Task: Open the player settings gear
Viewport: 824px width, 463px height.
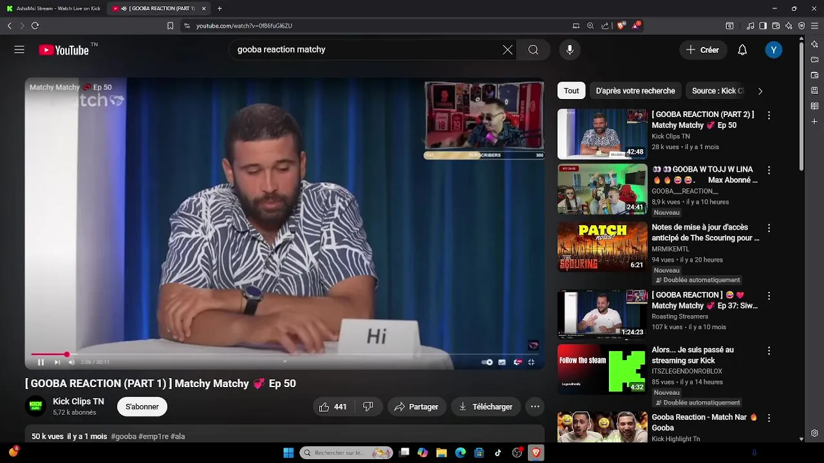Action: click(x=517, y=362)
